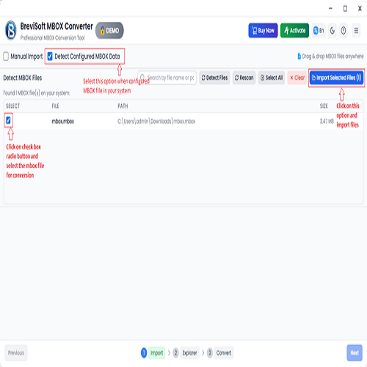Minimize the converter window
This screenshot has width=367, height=367.
pyautogui.click(x=330, y=9)
